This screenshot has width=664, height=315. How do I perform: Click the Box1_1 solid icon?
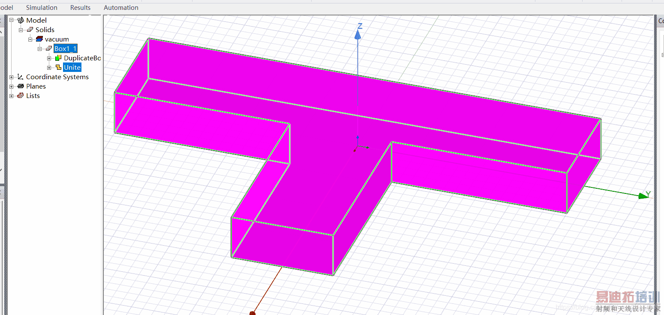pyautogui.click(x=49, y=48)
